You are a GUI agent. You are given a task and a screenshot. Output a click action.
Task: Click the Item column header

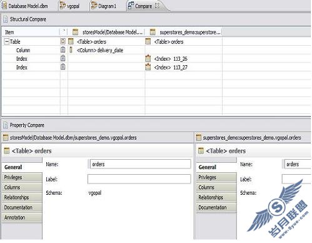(x=31, y=32)
